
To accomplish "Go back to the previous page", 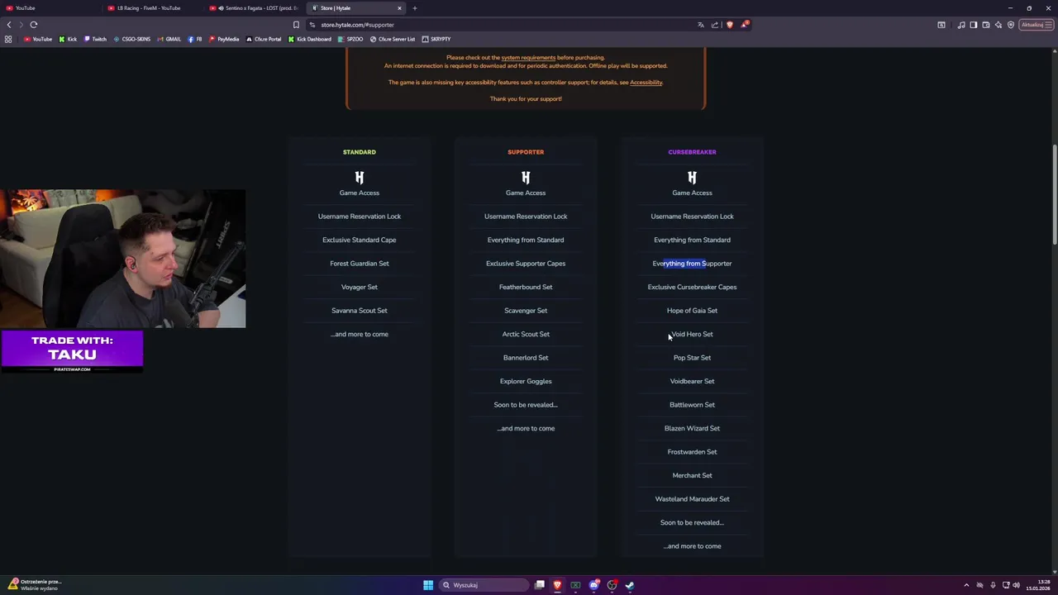I will pos(9,25).
